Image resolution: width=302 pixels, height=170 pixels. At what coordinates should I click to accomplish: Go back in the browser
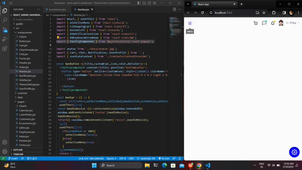pos(188,12)
